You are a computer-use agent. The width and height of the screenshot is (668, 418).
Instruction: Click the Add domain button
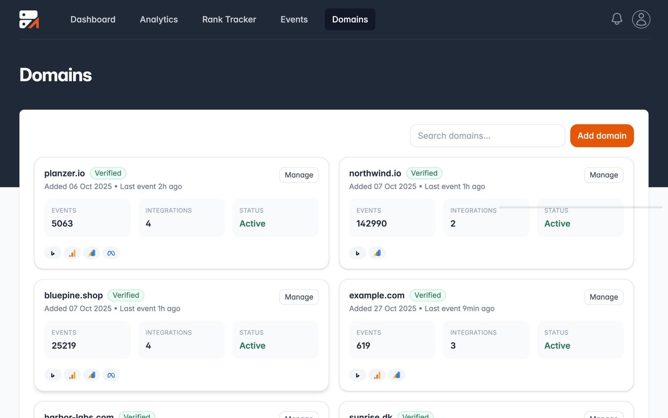pos(602,136)
